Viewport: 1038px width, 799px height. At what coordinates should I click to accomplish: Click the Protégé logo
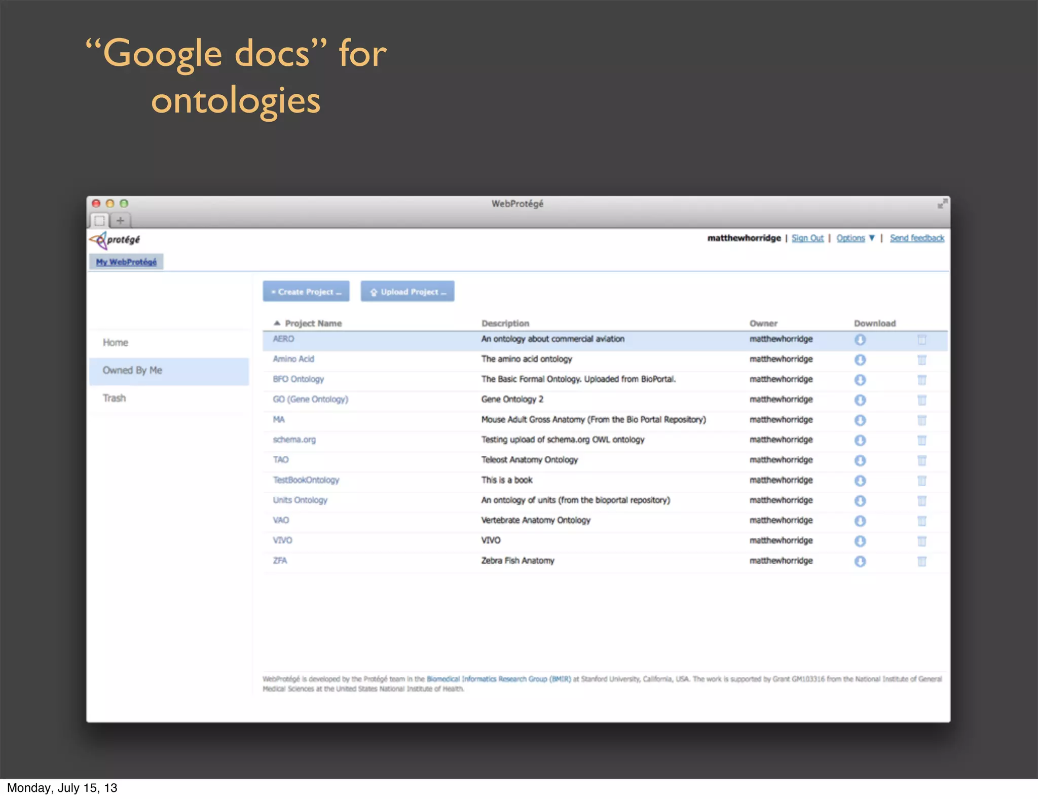pos(115,240)
